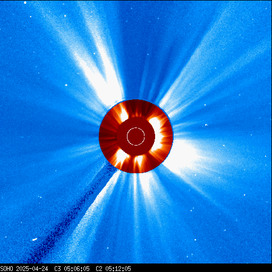The width and height of the screenshot is (272, 272).
Task: Click the 2025-04-24 date text
Action: (x=32, y=269)
